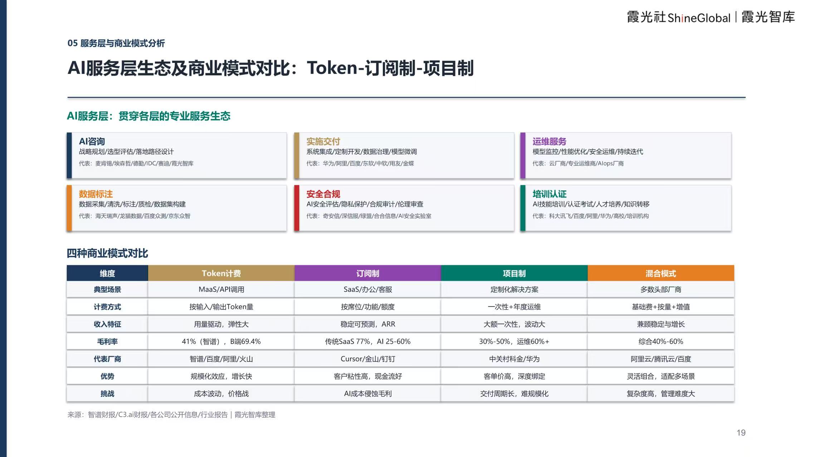
Task: Select the 安全合规 service card
Action: click(404, 208)
